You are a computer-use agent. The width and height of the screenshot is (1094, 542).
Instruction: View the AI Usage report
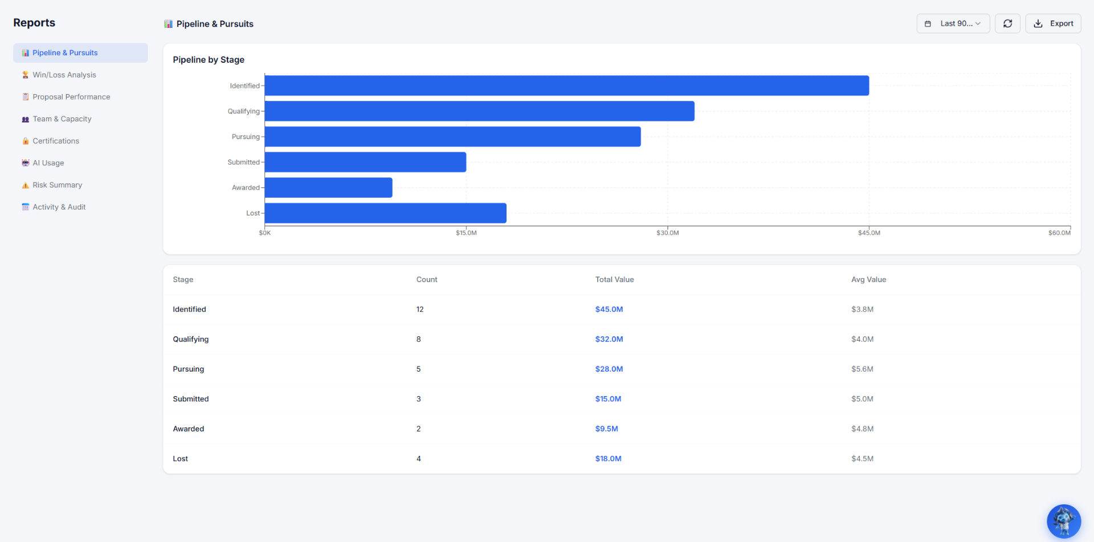[x=80, y=163]
